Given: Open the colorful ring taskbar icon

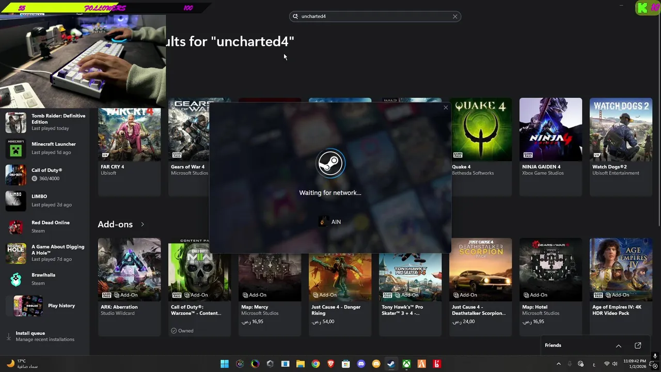Looking at the screenshot, I should point(255,364).
